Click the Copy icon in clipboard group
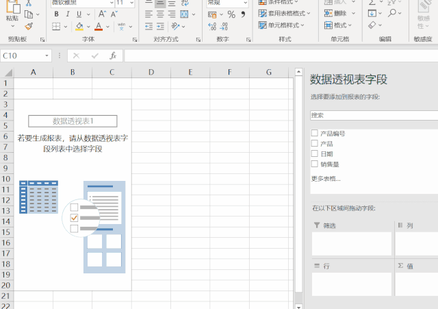The image size is (438, 309). [x=29, y=14]
